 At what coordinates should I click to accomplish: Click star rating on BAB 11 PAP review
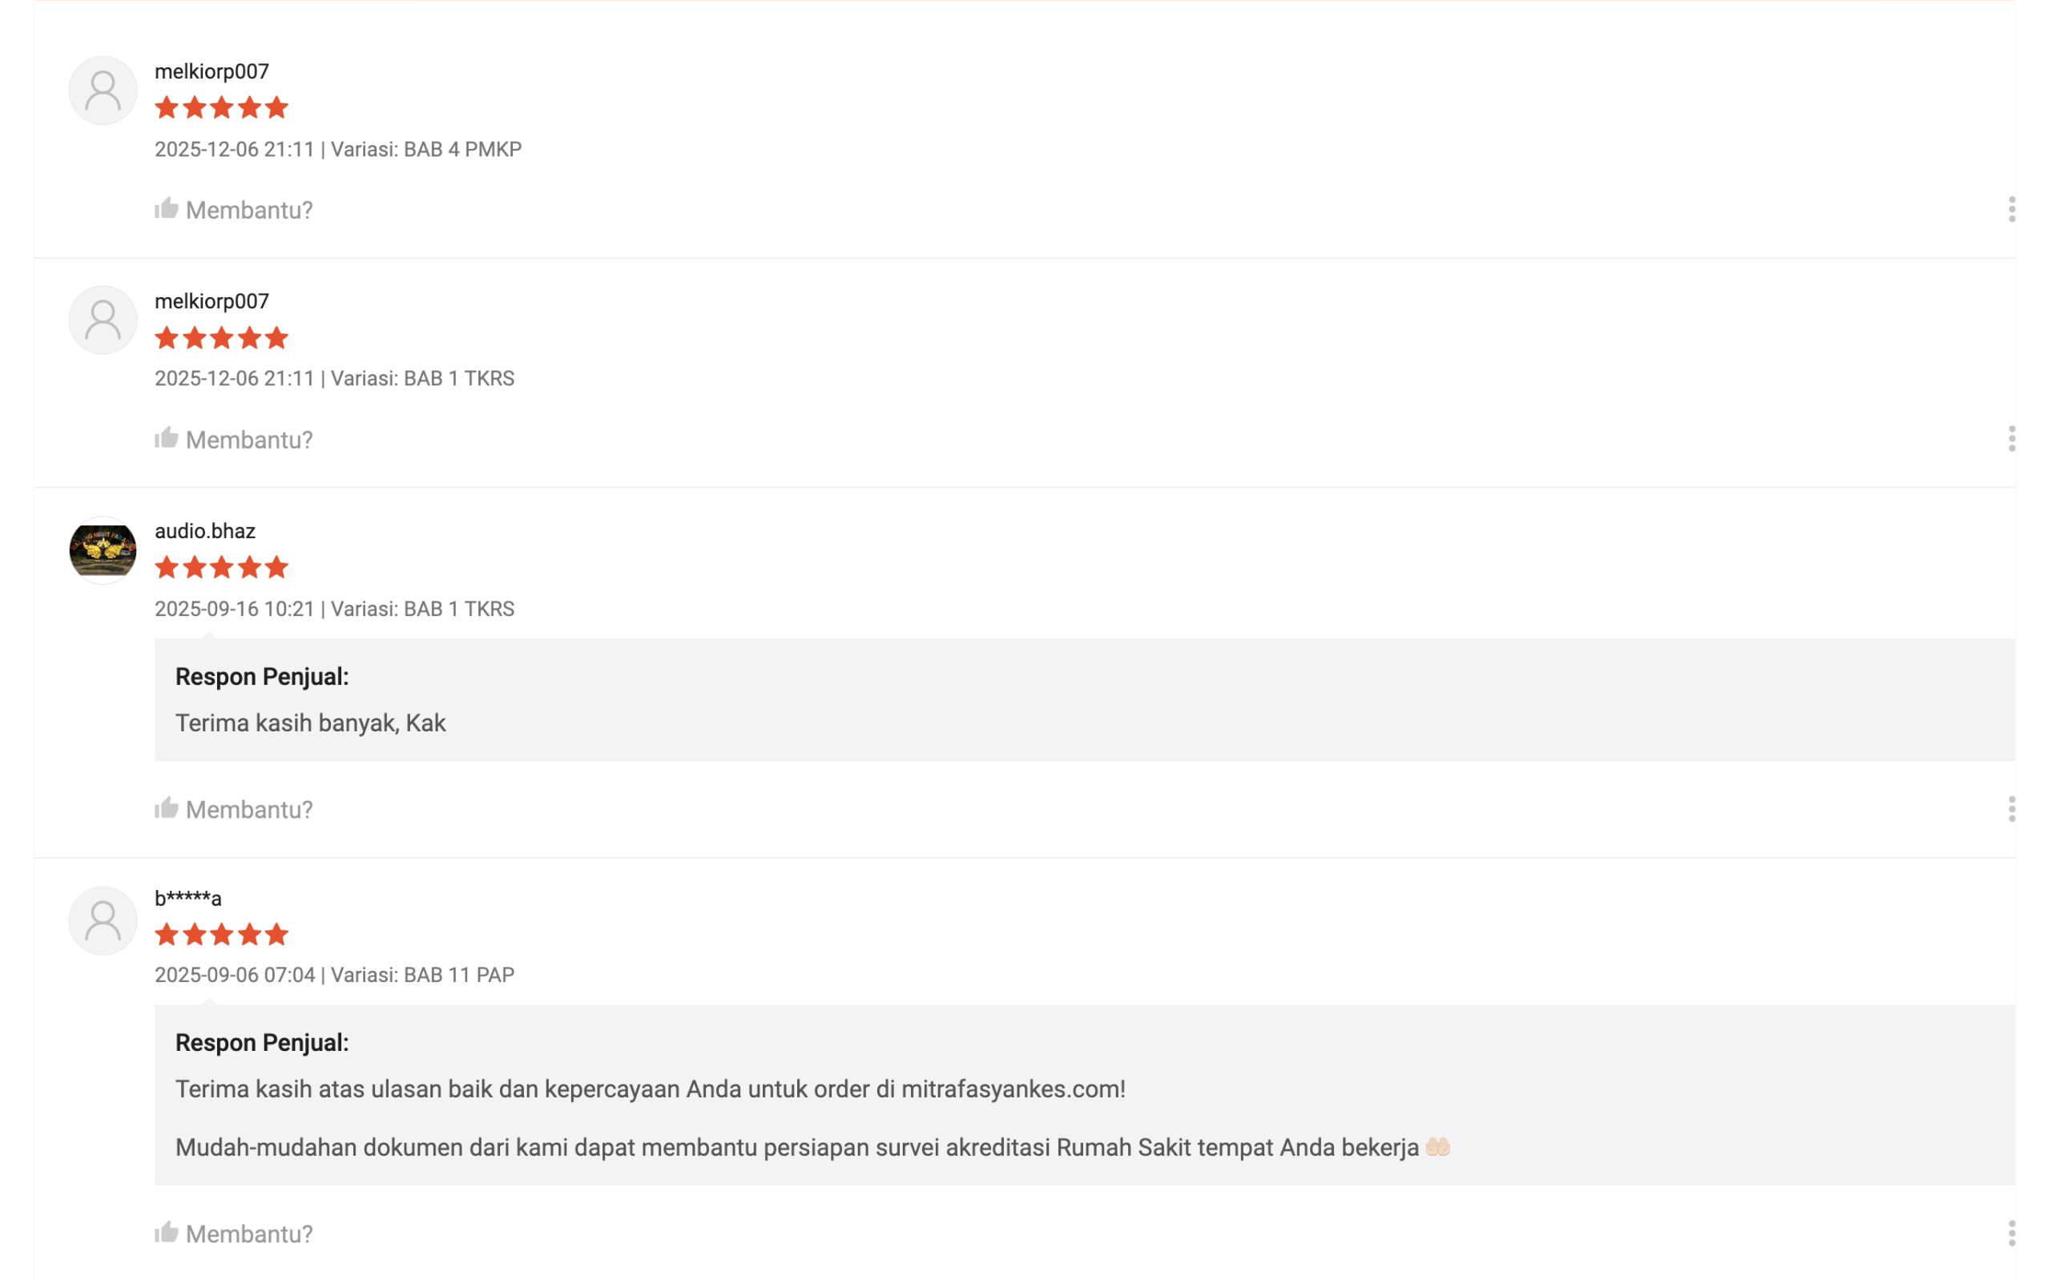coord(222,935)
